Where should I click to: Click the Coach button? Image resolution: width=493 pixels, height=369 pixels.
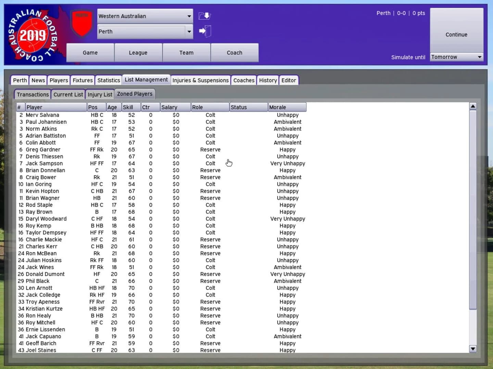point(234,53)
